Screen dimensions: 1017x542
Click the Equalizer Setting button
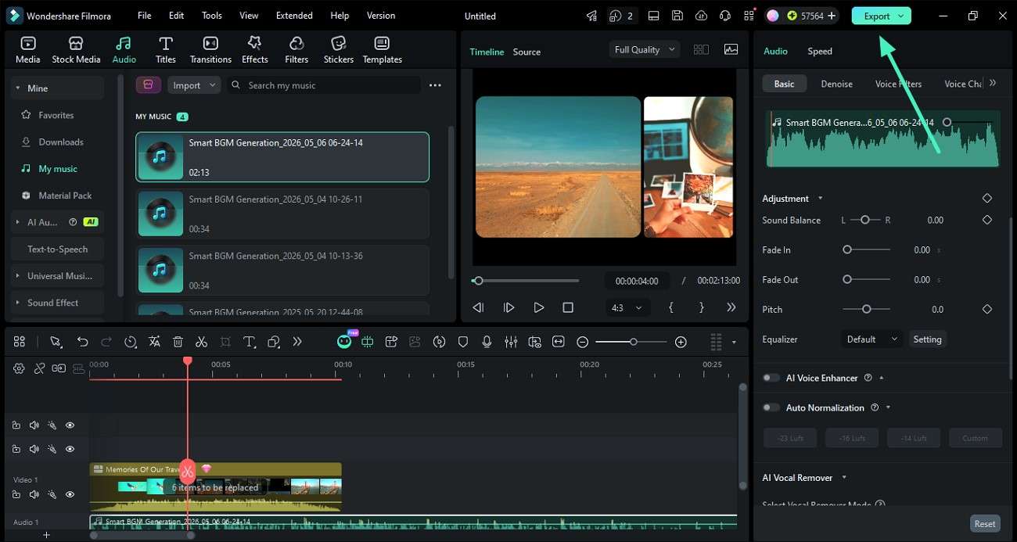point(927,339)
